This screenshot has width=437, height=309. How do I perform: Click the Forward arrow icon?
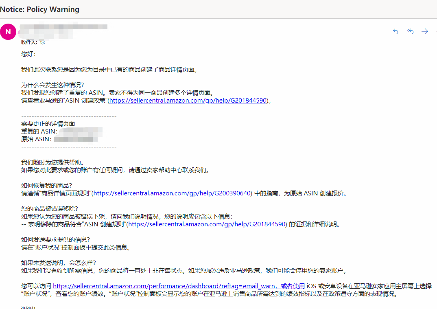[425, 31]
